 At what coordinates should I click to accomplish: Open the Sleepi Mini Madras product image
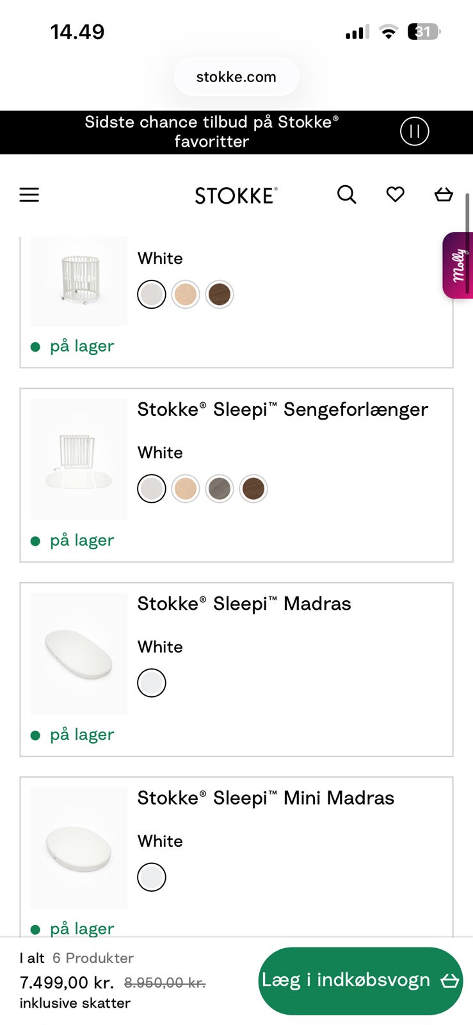point(79,848)
